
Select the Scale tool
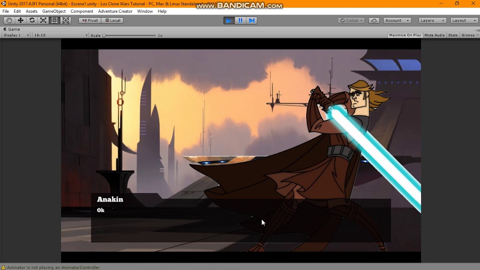coord(43,21)
